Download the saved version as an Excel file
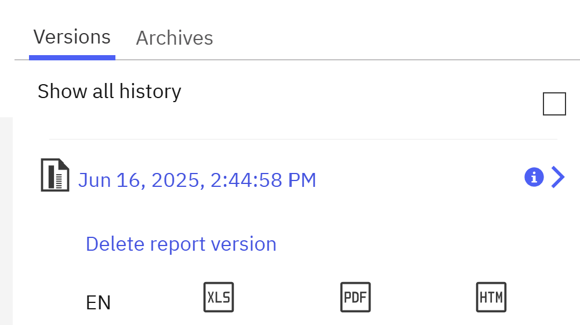 coord(219,297)
